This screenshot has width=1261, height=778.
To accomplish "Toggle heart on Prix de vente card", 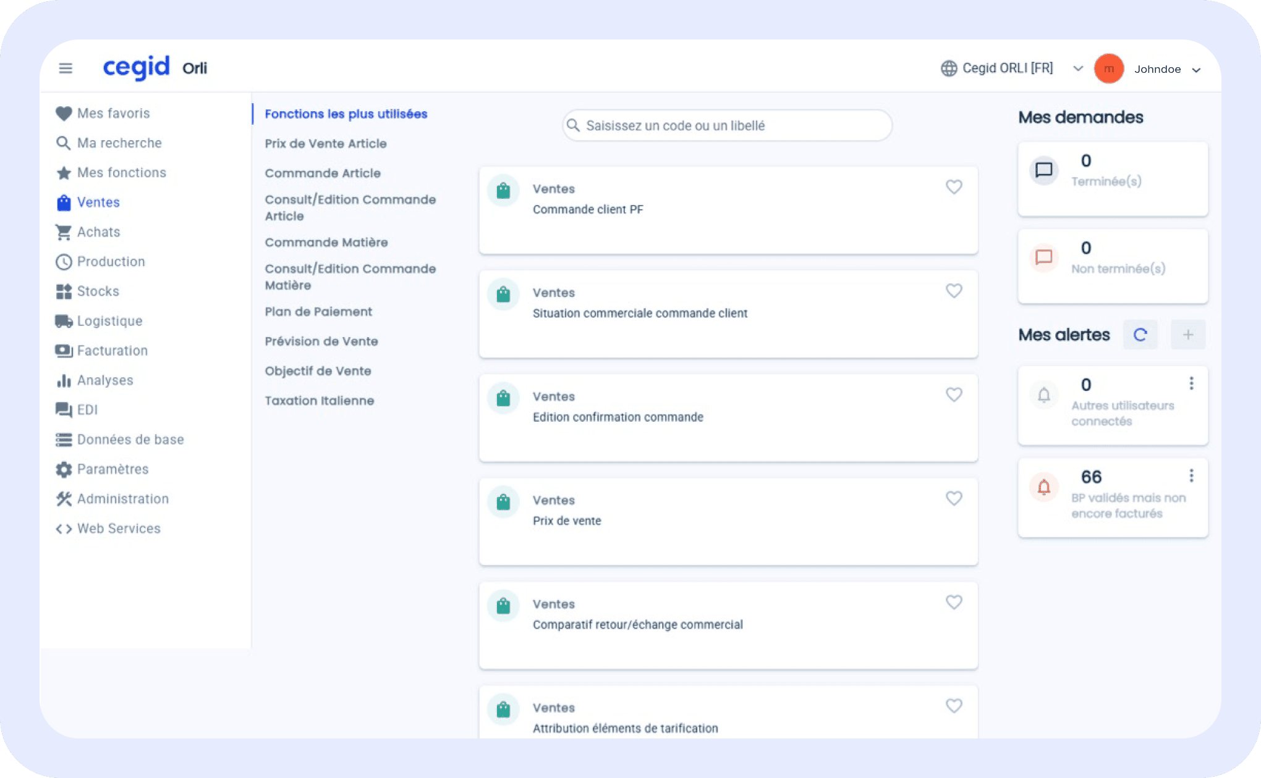I will point(954,498).
